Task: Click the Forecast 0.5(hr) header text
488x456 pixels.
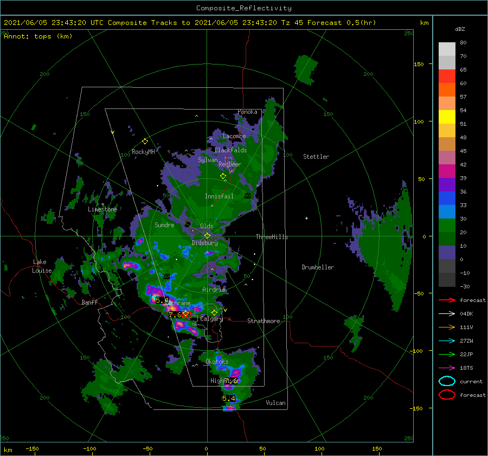Action: click(342, 23)
